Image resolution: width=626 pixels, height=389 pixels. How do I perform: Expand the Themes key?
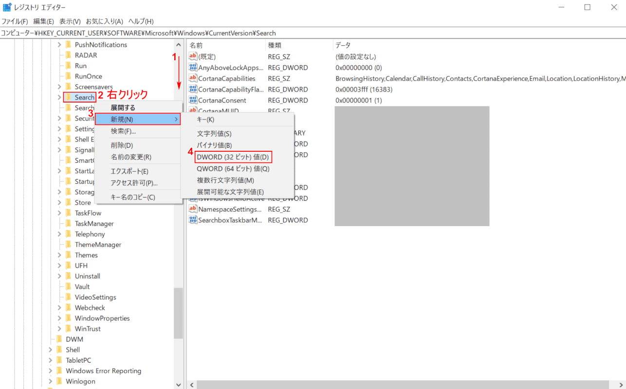pos(59,255)
